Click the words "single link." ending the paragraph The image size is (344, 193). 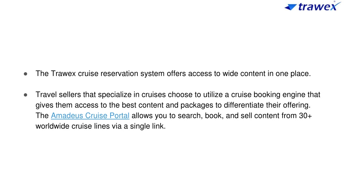pos(148,126)
